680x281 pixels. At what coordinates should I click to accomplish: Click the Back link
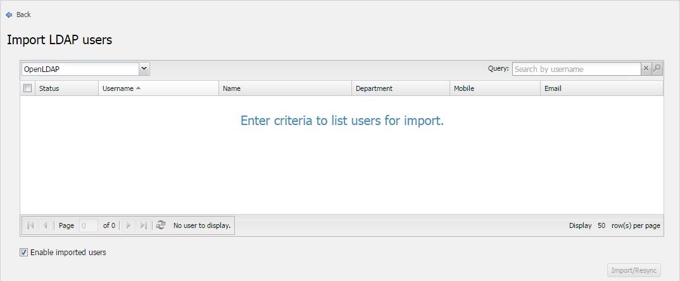coord(23,15)
